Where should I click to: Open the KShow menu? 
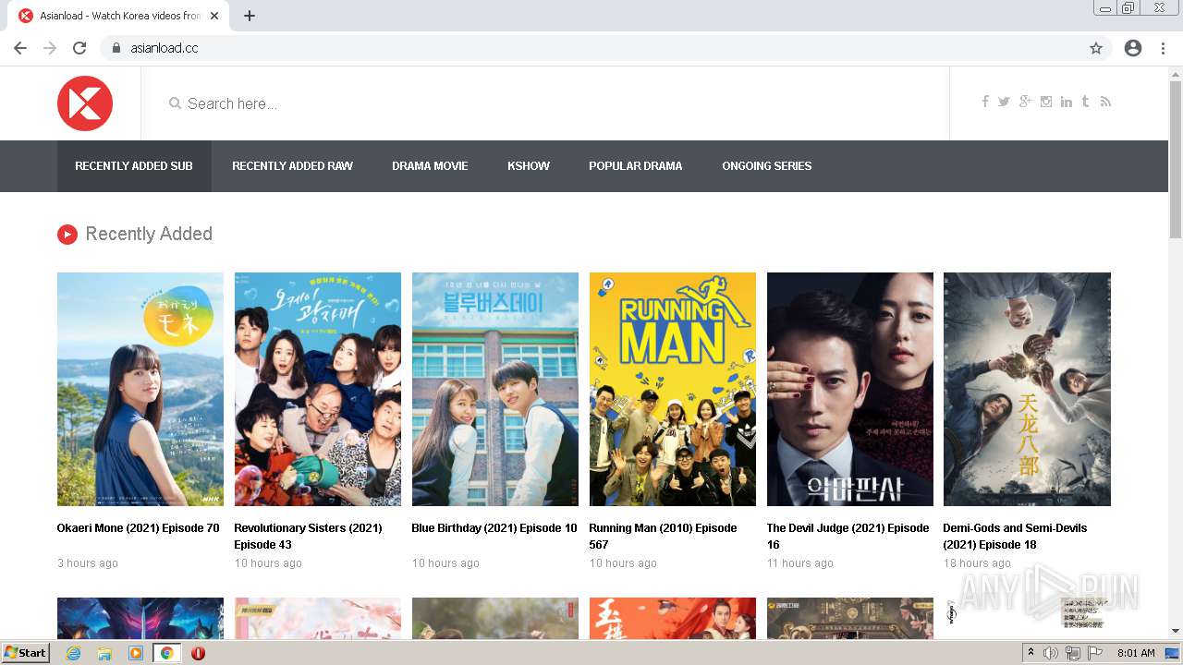[529, 166]
